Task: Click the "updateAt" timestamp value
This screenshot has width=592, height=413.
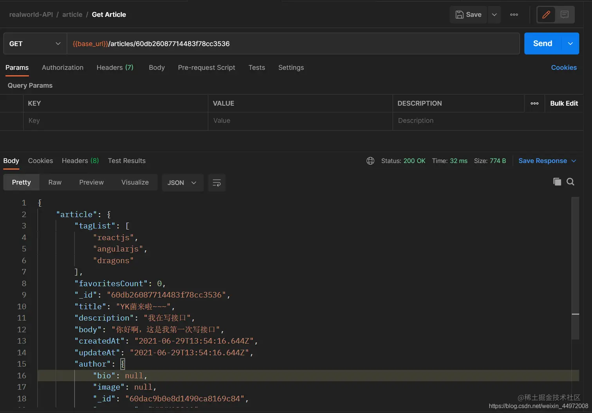Action: point(190,353)
